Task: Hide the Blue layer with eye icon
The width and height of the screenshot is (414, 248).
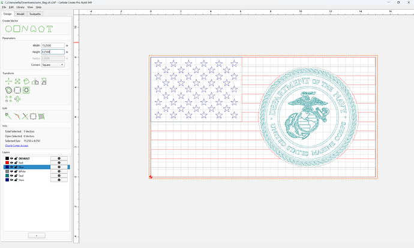Action: pyautogui.click(x=11, y=167)
